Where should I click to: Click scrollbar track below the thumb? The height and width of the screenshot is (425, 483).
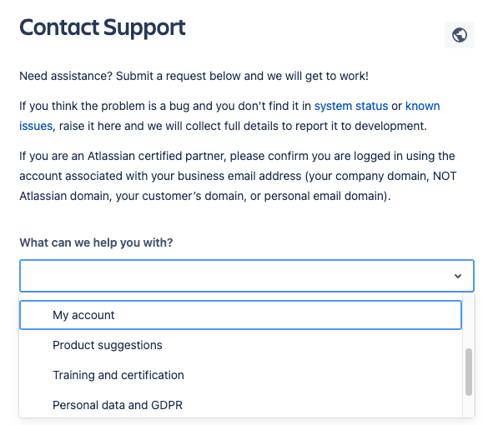coord(469,406)
